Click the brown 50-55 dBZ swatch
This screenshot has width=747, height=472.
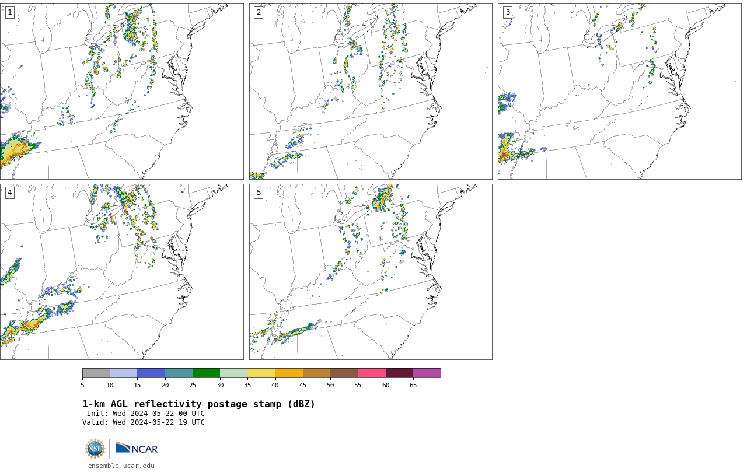click(x=344, y=373)
